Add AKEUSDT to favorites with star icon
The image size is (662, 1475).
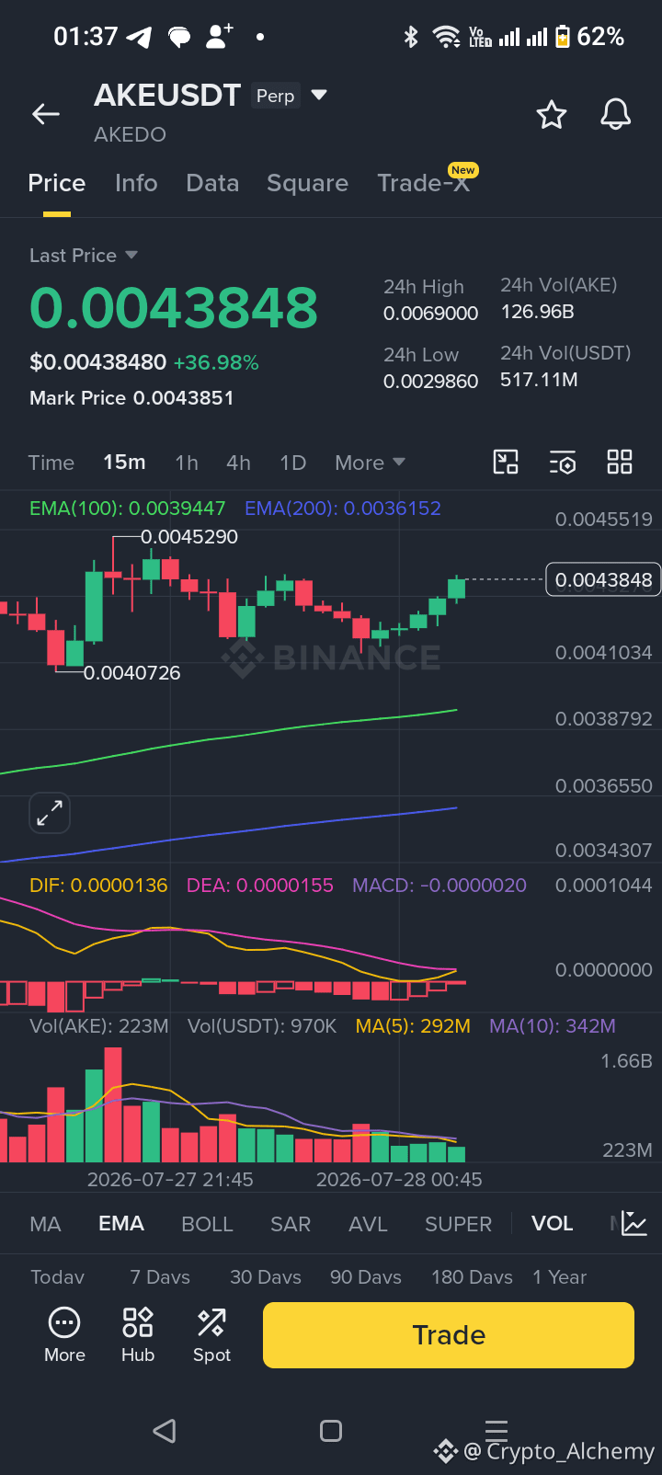point(552,115)
